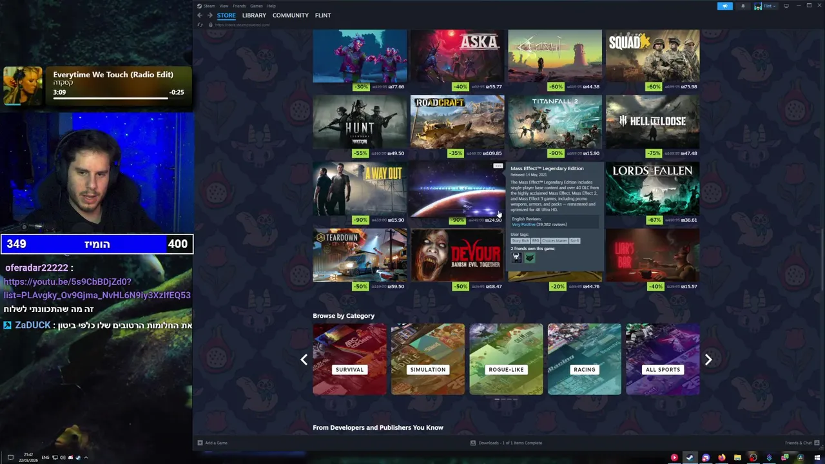Switch the ENG input language
The height and width of the screenshot is (464, 825).
point(45,458)
